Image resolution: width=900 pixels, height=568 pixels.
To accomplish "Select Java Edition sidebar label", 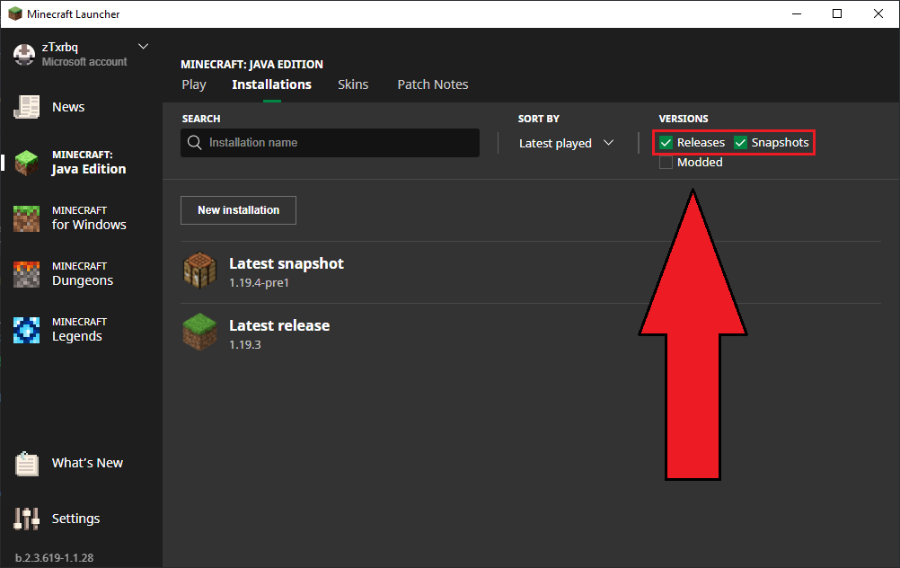I will [x=89, y=163].
